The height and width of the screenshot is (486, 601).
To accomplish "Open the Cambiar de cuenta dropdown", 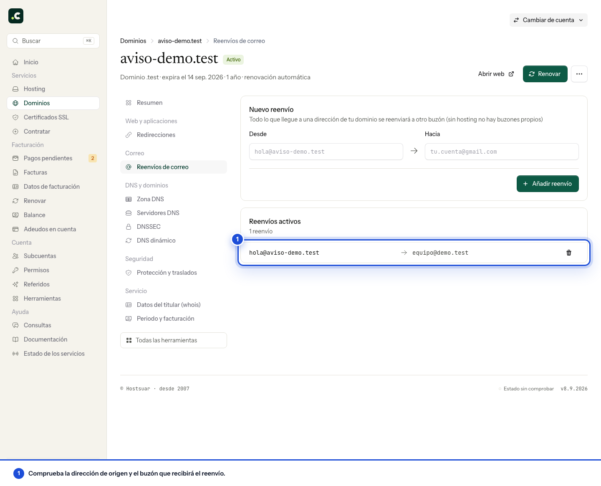I will (x=548, y=20).
